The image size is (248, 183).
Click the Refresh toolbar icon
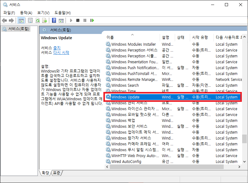pos(38,20)
